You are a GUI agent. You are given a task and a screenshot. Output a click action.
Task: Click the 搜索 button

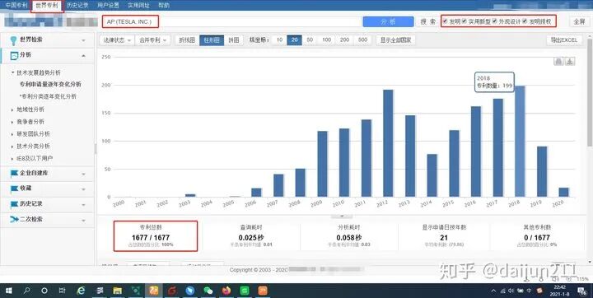click(428, 21)
